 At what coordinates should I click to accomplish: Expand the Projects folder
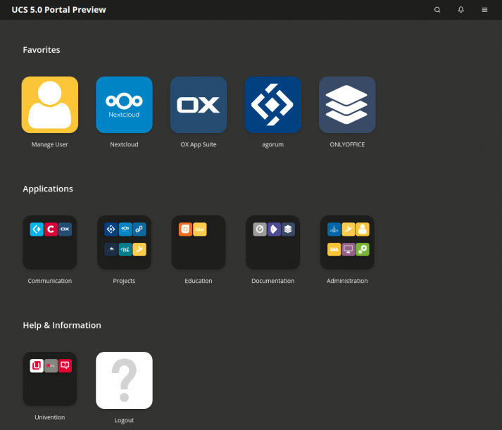coord(124,242)
